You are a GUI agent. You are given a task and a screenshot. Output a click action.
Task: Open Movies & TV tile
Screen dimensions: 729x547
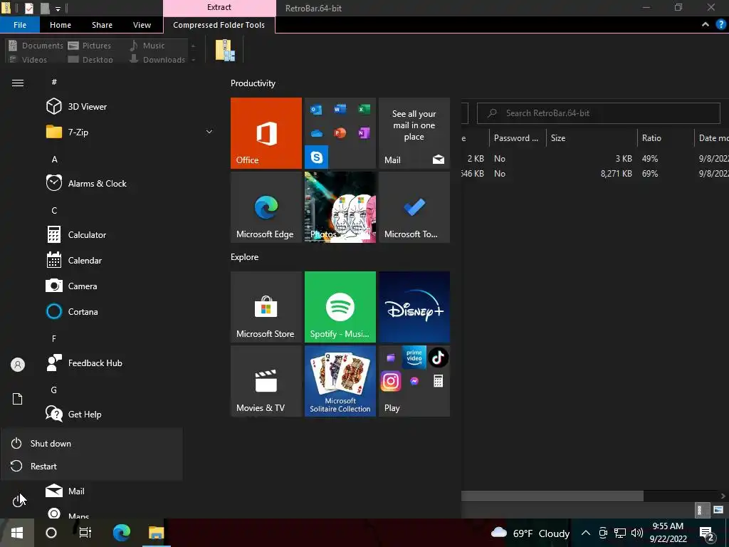266,381
